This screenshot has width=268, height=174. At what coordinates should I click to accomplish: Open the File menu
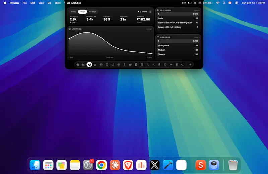(25, 3)
